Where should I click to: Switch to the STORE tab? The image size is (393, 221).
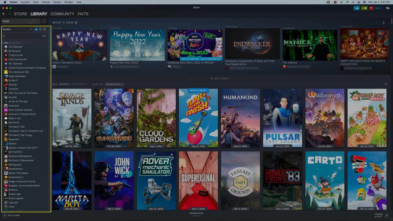pyautogui.click(x=20, y=14)
